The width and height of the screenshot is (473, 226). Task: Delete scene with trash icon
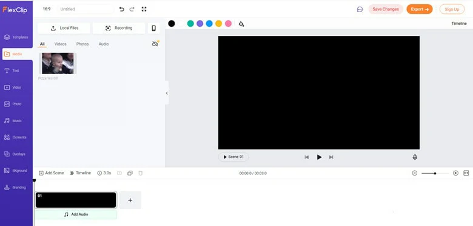pyautogui.click(x=140, y=173)
